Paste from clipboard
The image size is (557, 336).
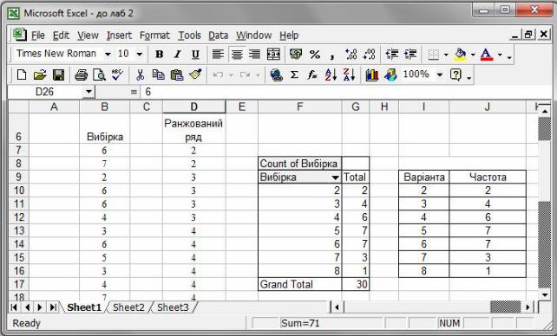176,74
